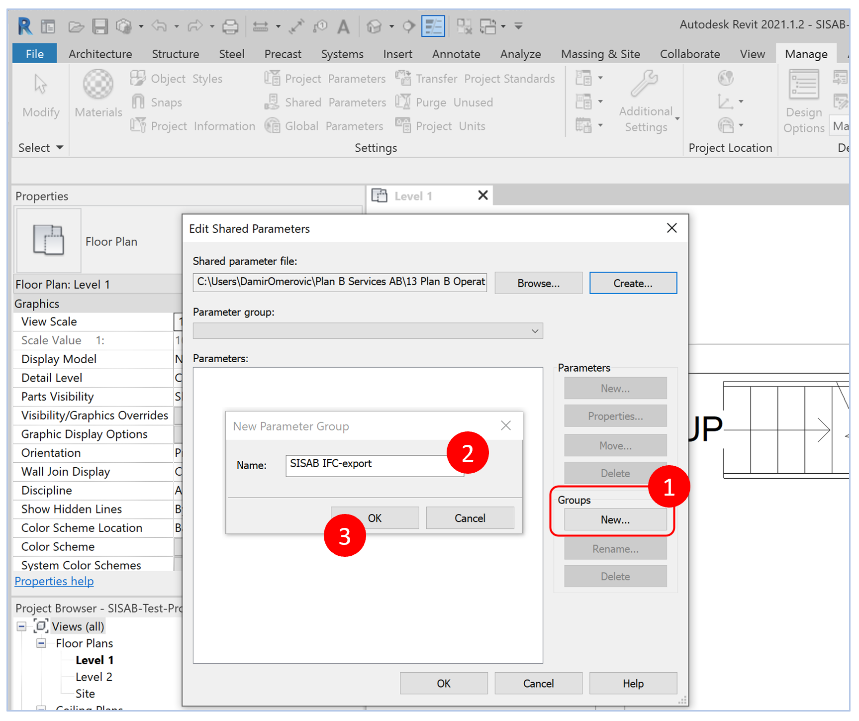Image resolution: width=859 pixels, height=721 pixels.
Task: Click the Shared parameter file path field
Action: click(x=340, y=282)
